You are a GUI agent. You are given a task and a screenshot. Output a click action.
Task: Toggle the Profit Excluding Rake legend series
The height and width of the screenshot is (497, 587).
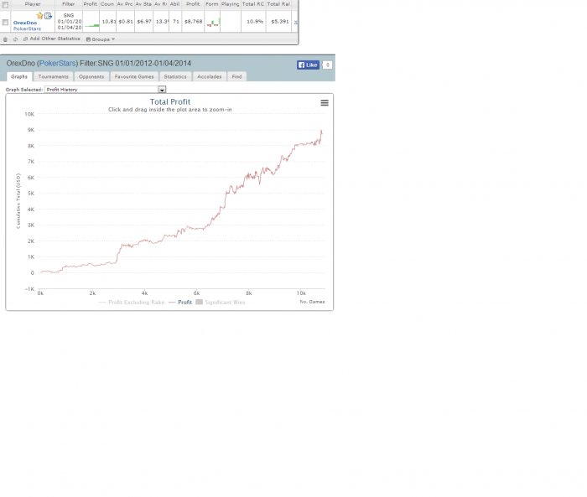pyautogui.click(x=132, y=302)
